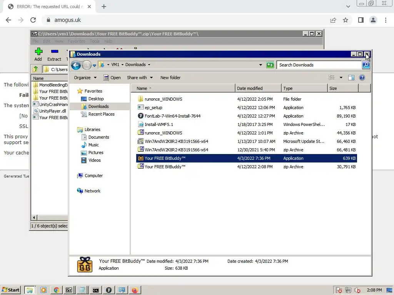Click the Forward arrow in Downloads explorer
The height and width of the screenshot is (295, 394).
tap(87, 65)
